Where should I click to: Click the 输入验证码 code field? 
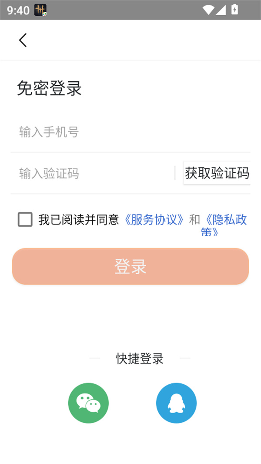coord(87,173)
